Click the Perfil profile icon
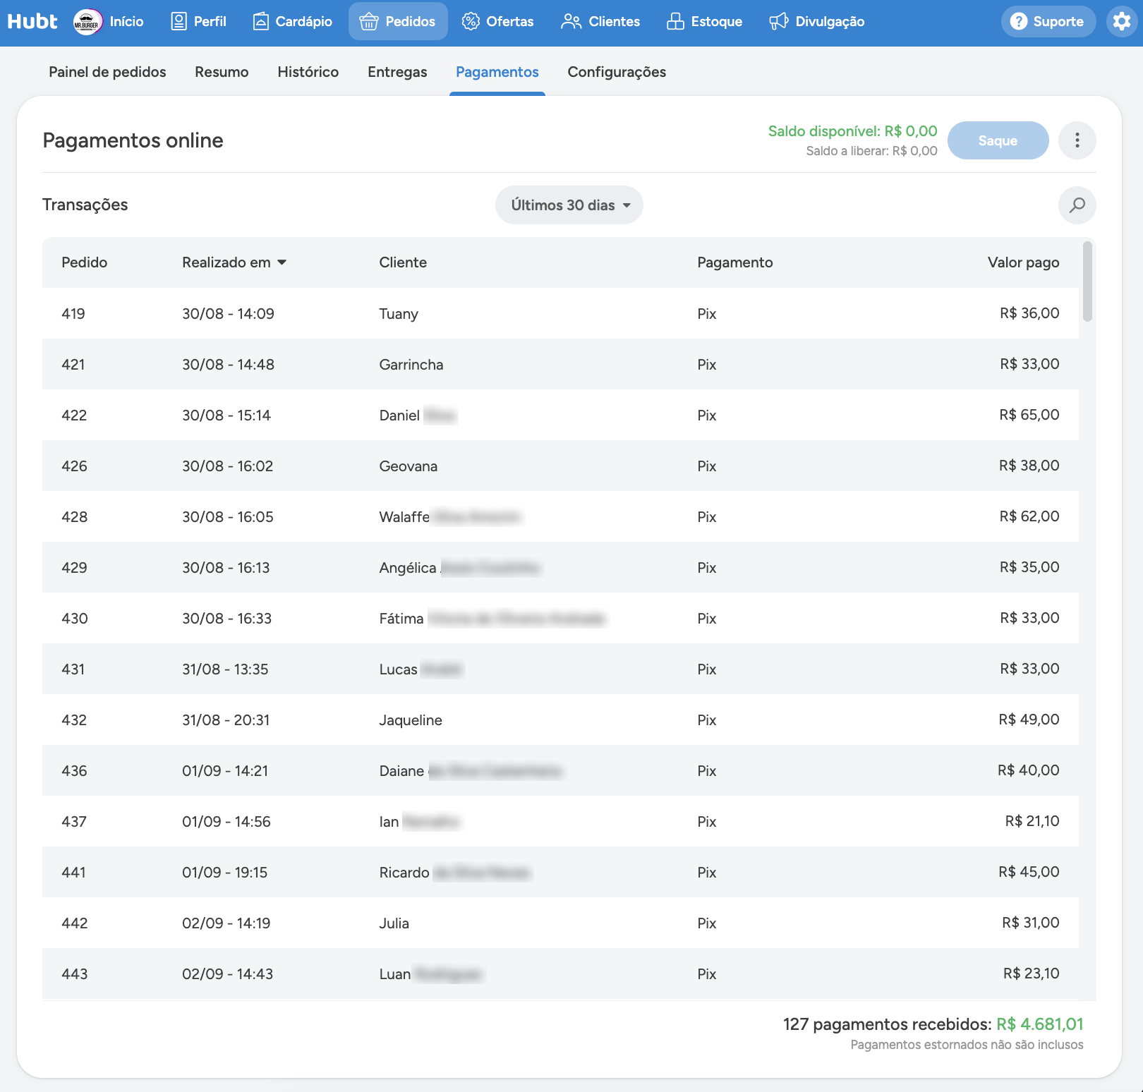Screen dimensions: 1143x1092 (x=179, y=21)
